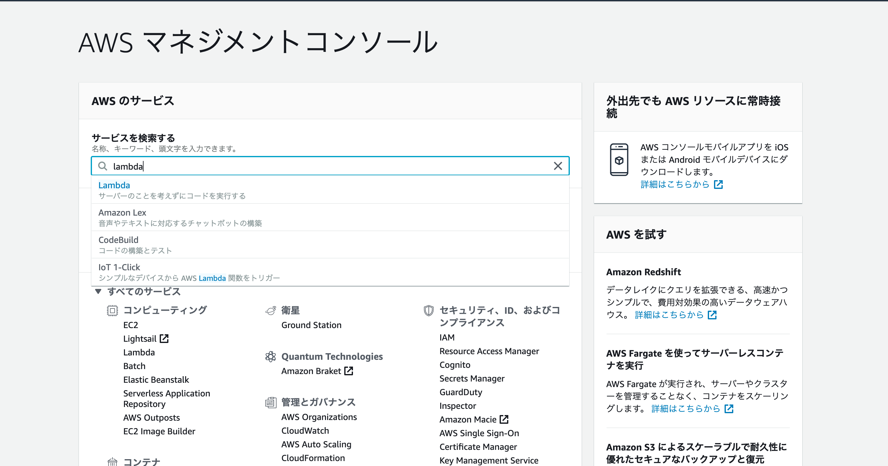
Task: Click 詳細はこちらから link for Amazon Redshift
Action: [x=669, y=315]
